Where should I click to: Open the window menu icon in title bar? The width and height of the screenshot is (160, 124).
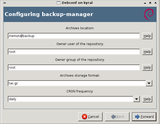[5, 3]
